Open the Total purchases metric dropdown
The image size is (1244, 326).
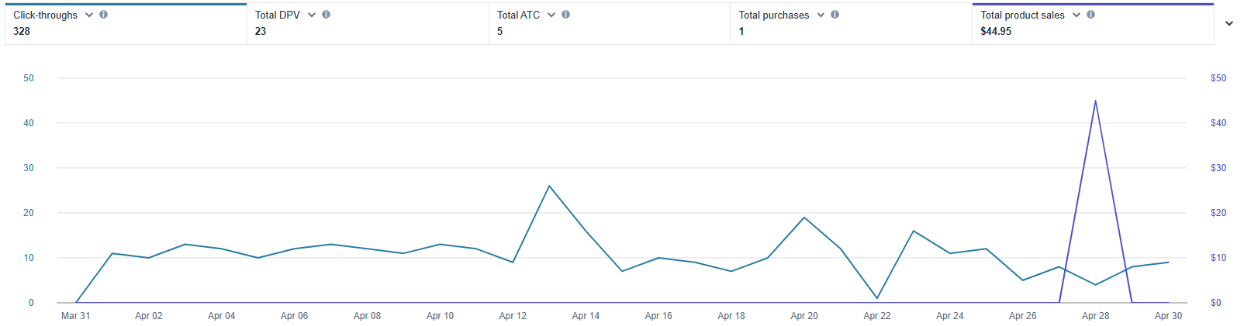(x=821, y=15)
